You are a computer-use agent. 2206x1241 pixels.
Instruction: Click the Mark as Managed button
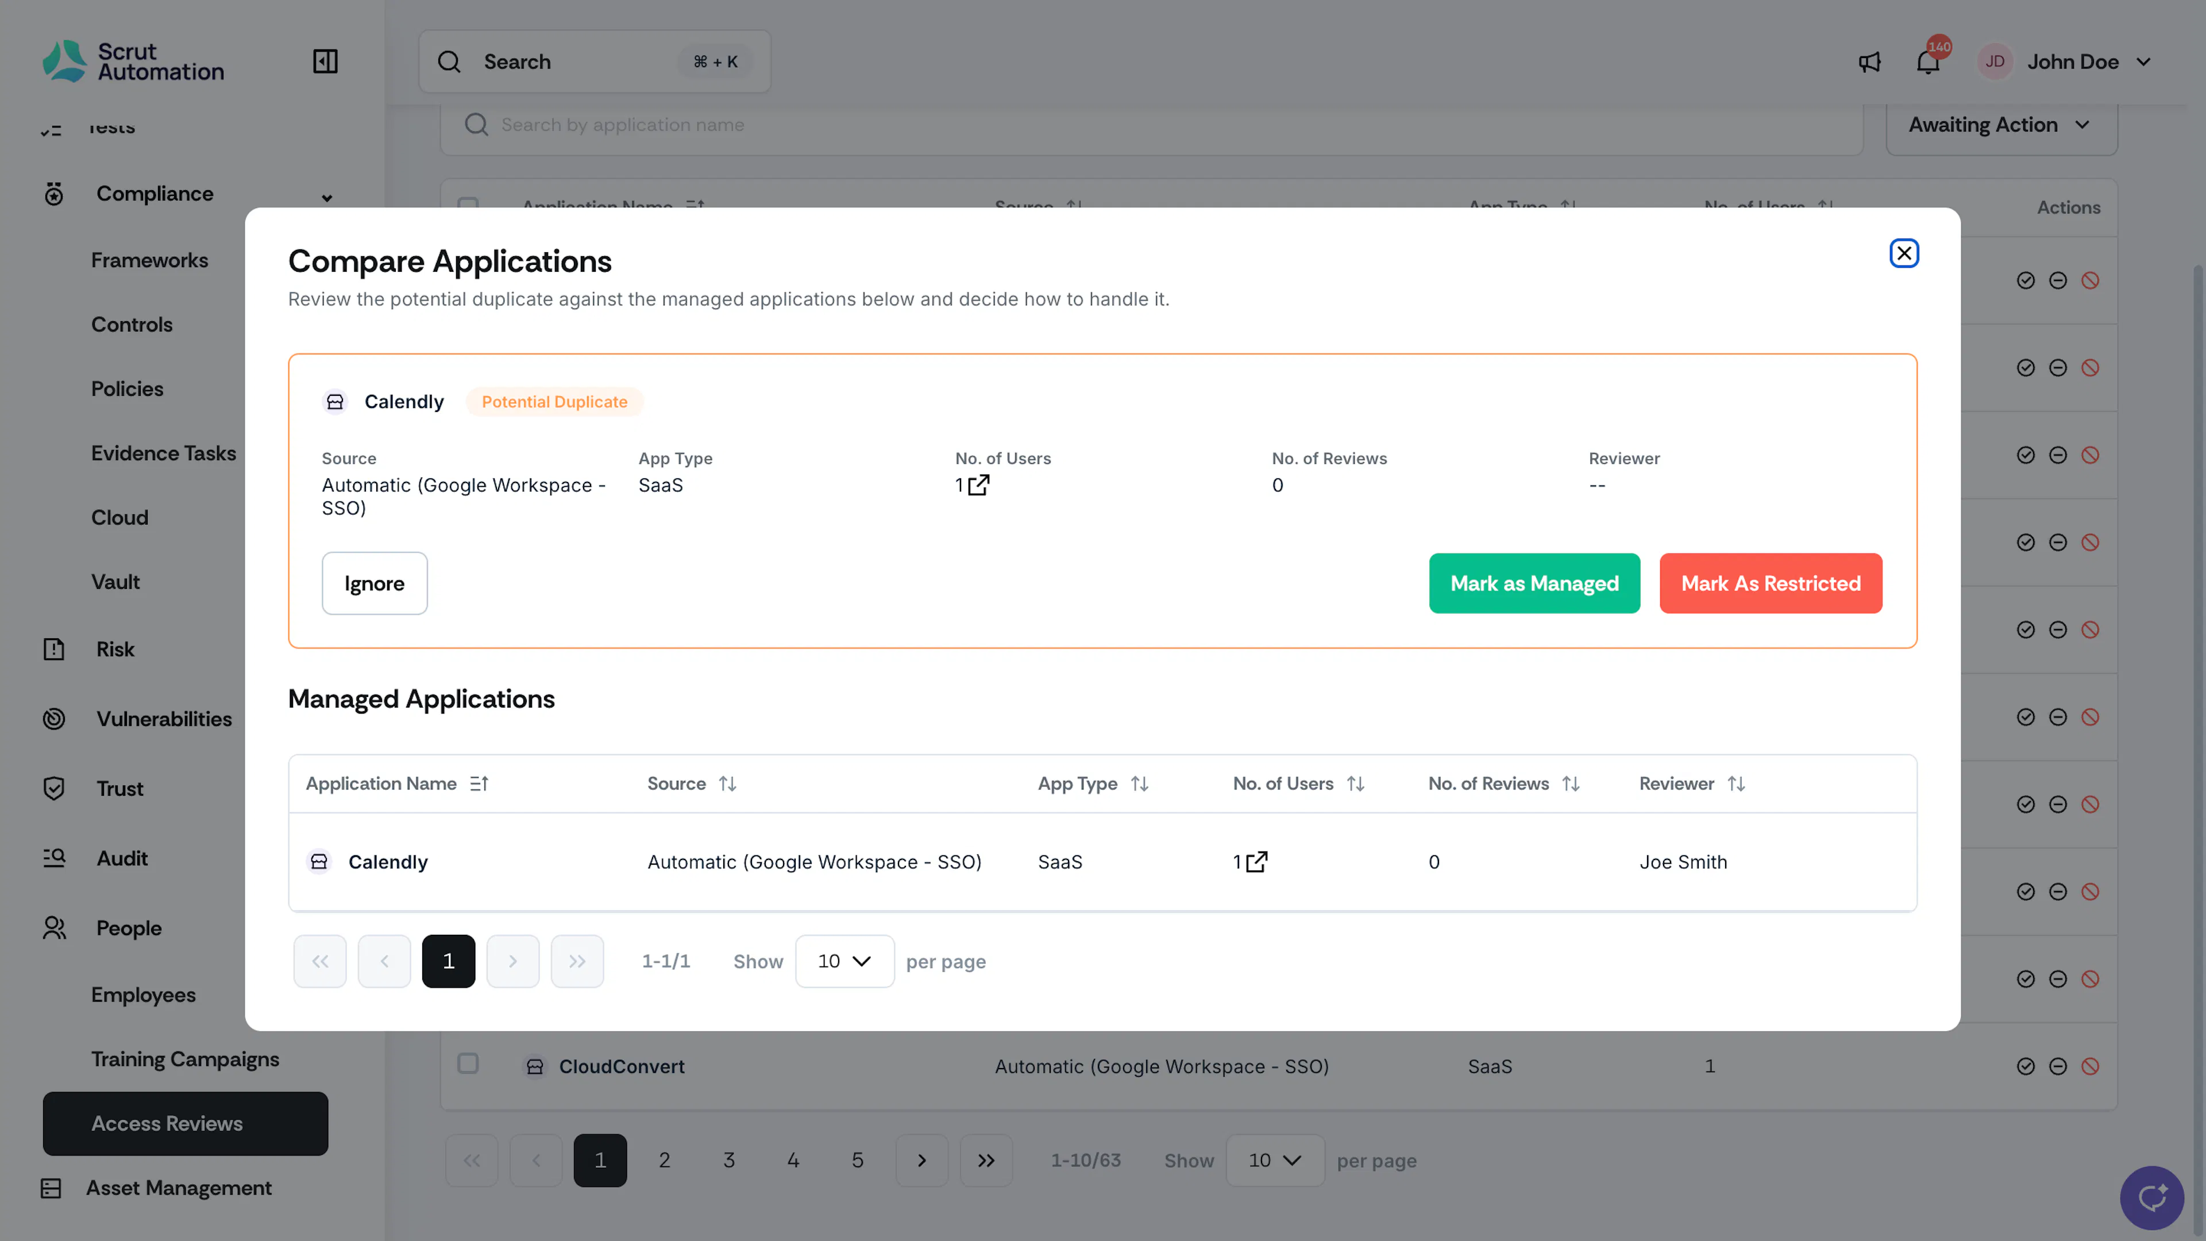(x=1534, y=583)
